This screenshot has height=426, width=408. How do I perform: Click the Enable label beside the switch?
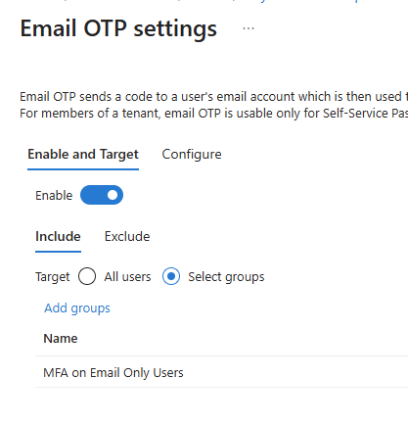point(54,196)
